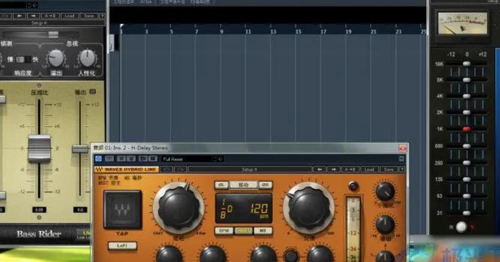This screenshot has height=262, width=500.
Task: Select HOST sync mode
Action: coord(243,231)
